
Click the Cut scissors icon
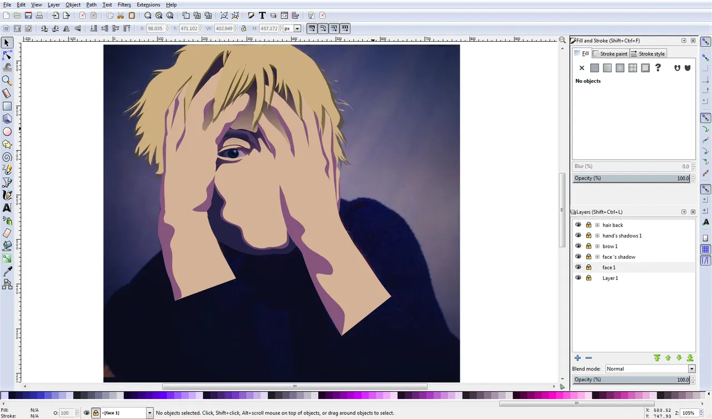tap(121, 16)
